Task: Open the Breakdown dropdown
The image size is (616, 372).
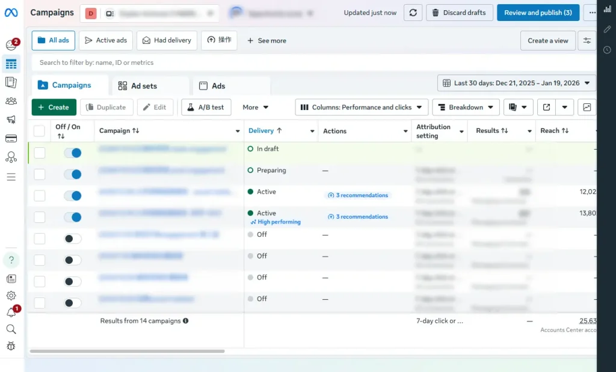Action: click(x=466, y=107)
